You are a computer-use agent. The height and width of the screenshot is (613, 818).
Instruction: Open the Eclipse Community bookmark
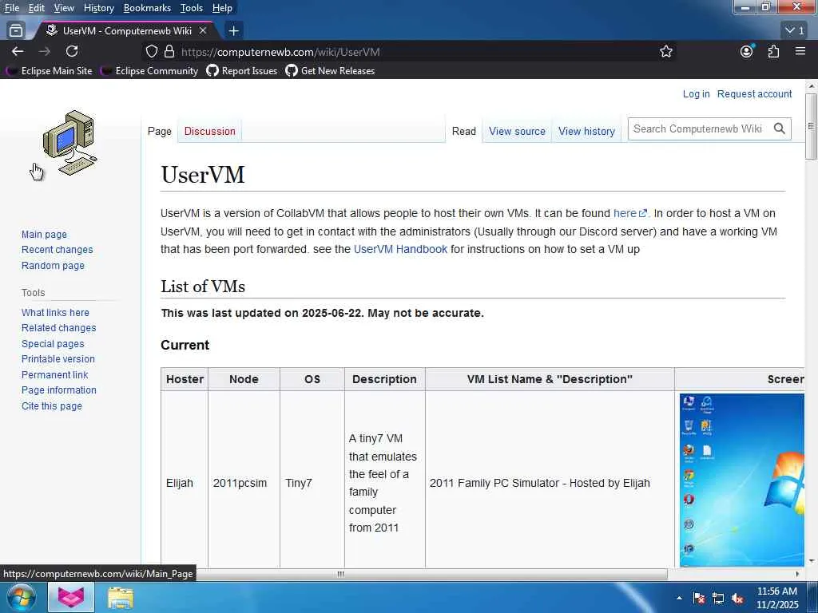[149, 71]
